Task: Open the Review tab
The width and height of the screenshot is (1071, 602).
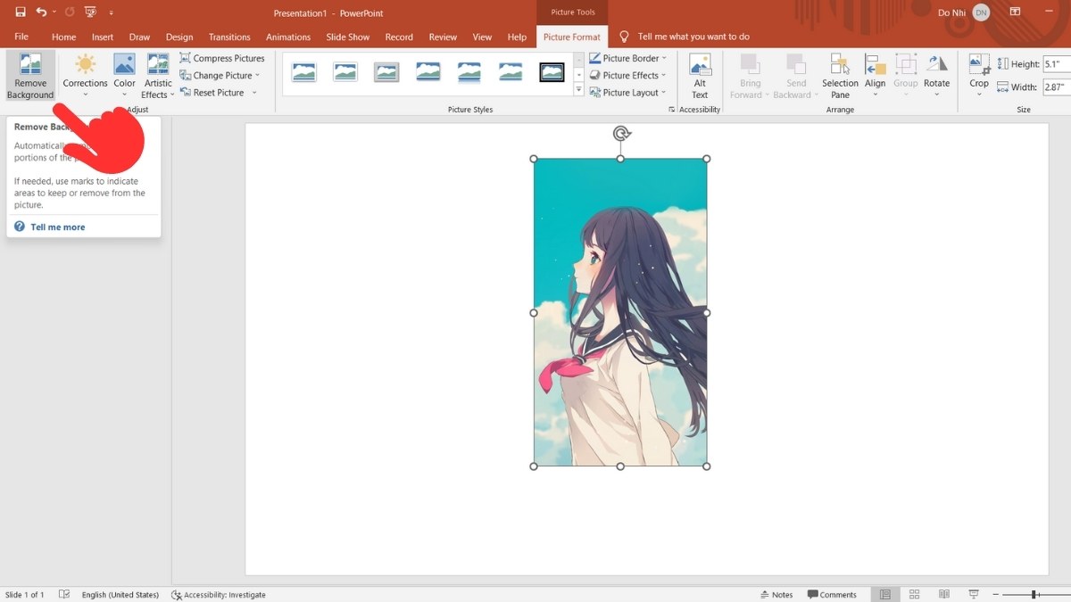Action: pos(443,37)
